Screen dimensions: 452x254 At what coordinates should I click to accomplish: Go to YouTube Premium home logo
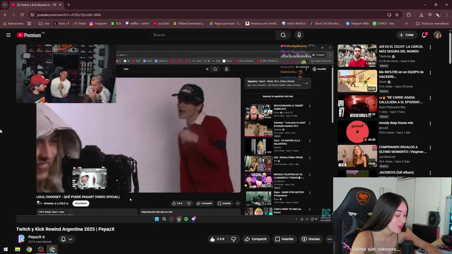(x=29, y=35)
